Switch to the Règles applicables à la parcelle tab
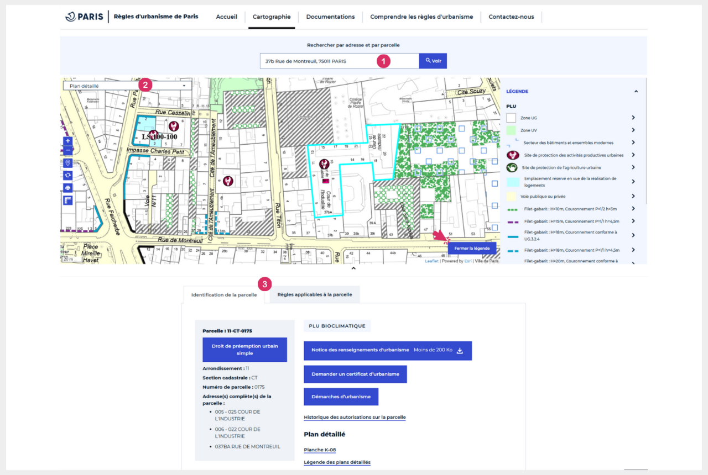Image resolution: width=708 pixels, height=475 pixels. 314,294
